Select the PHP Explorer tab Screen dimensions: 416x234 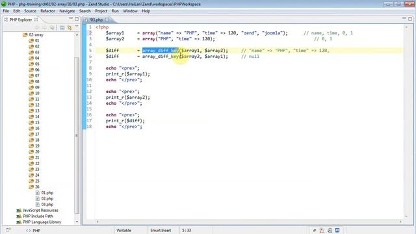coord(21,20)
